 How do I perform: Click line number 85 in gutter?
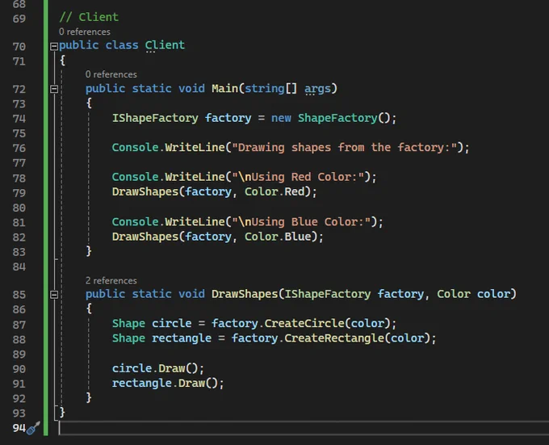point(19,295)
